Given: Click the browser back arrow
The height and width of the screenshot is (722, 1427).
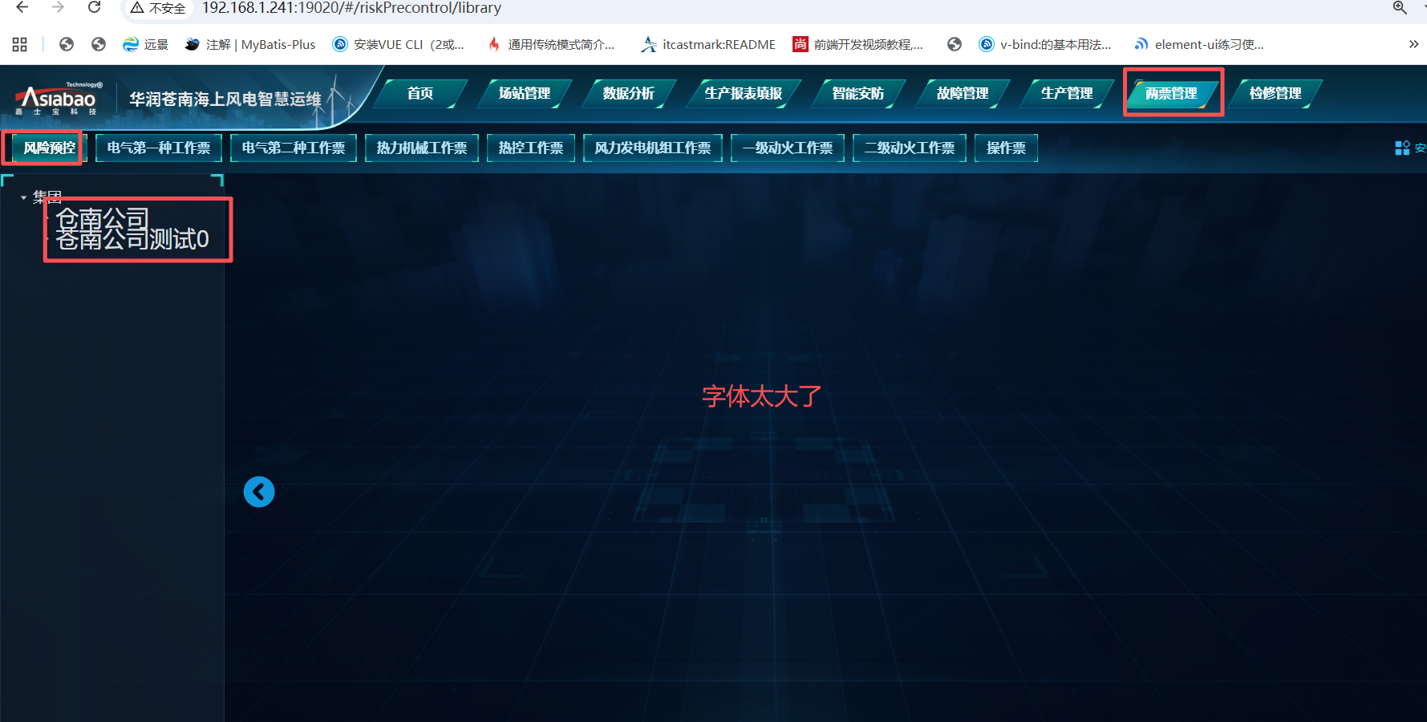Looking at the screenshot, I should pos(22,8).
